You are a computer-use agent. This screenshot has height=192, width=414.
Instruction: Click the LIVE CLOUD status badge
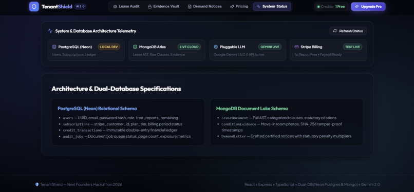click(189, 47)
